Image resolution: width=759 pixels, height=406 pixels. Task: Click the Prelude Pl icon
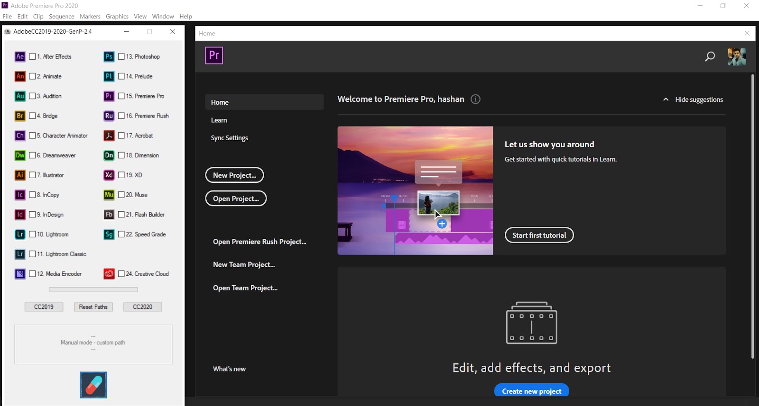point(109,76)
